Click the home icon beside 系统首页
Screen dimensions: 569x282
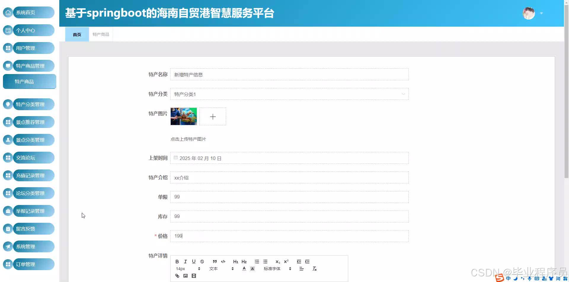[x=8, y=12]
